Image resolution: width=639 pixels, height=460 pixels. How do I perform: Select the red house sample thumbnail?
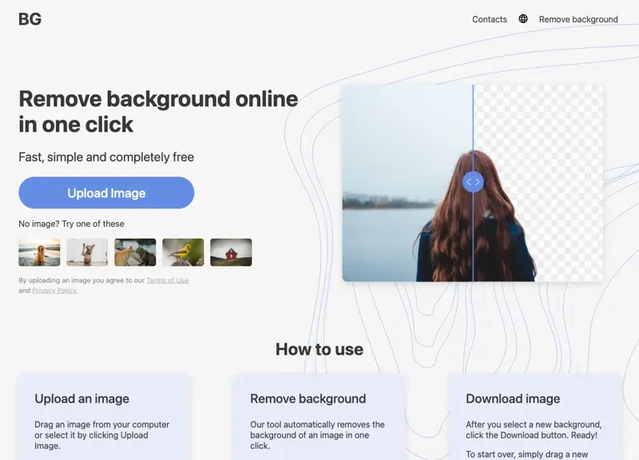tap(231, 252)
